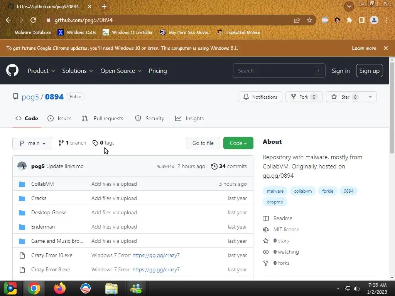Open Windows 11 Installer bookmark
This screenshot has height=296, width=395.
tap(128, 32)
